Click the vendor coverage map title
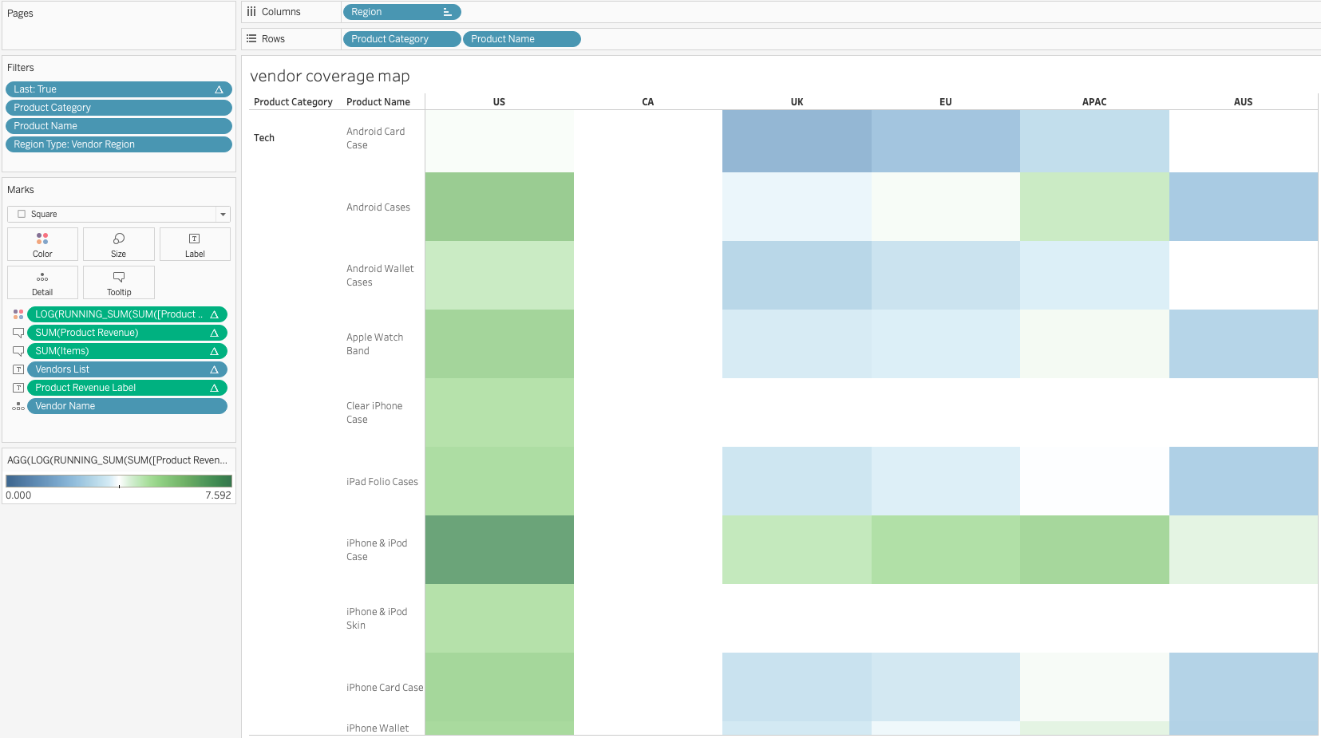The image size is (1321, 738). [330, 76]
